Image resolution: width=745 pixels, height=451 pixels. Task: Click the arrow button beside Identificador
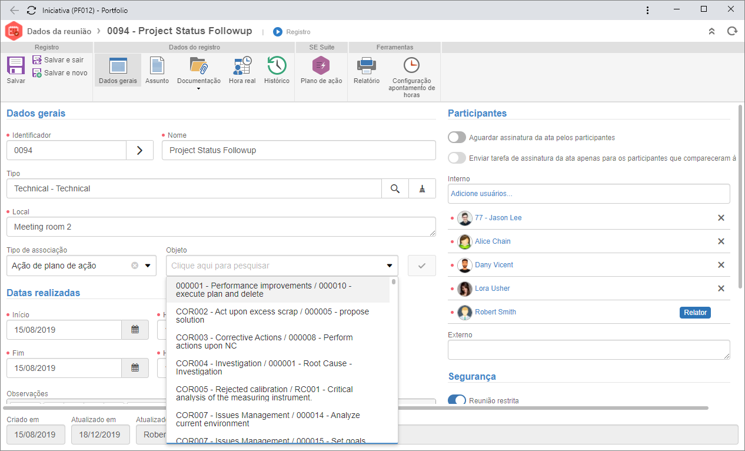pyautogui.click(x=139, y=150)
